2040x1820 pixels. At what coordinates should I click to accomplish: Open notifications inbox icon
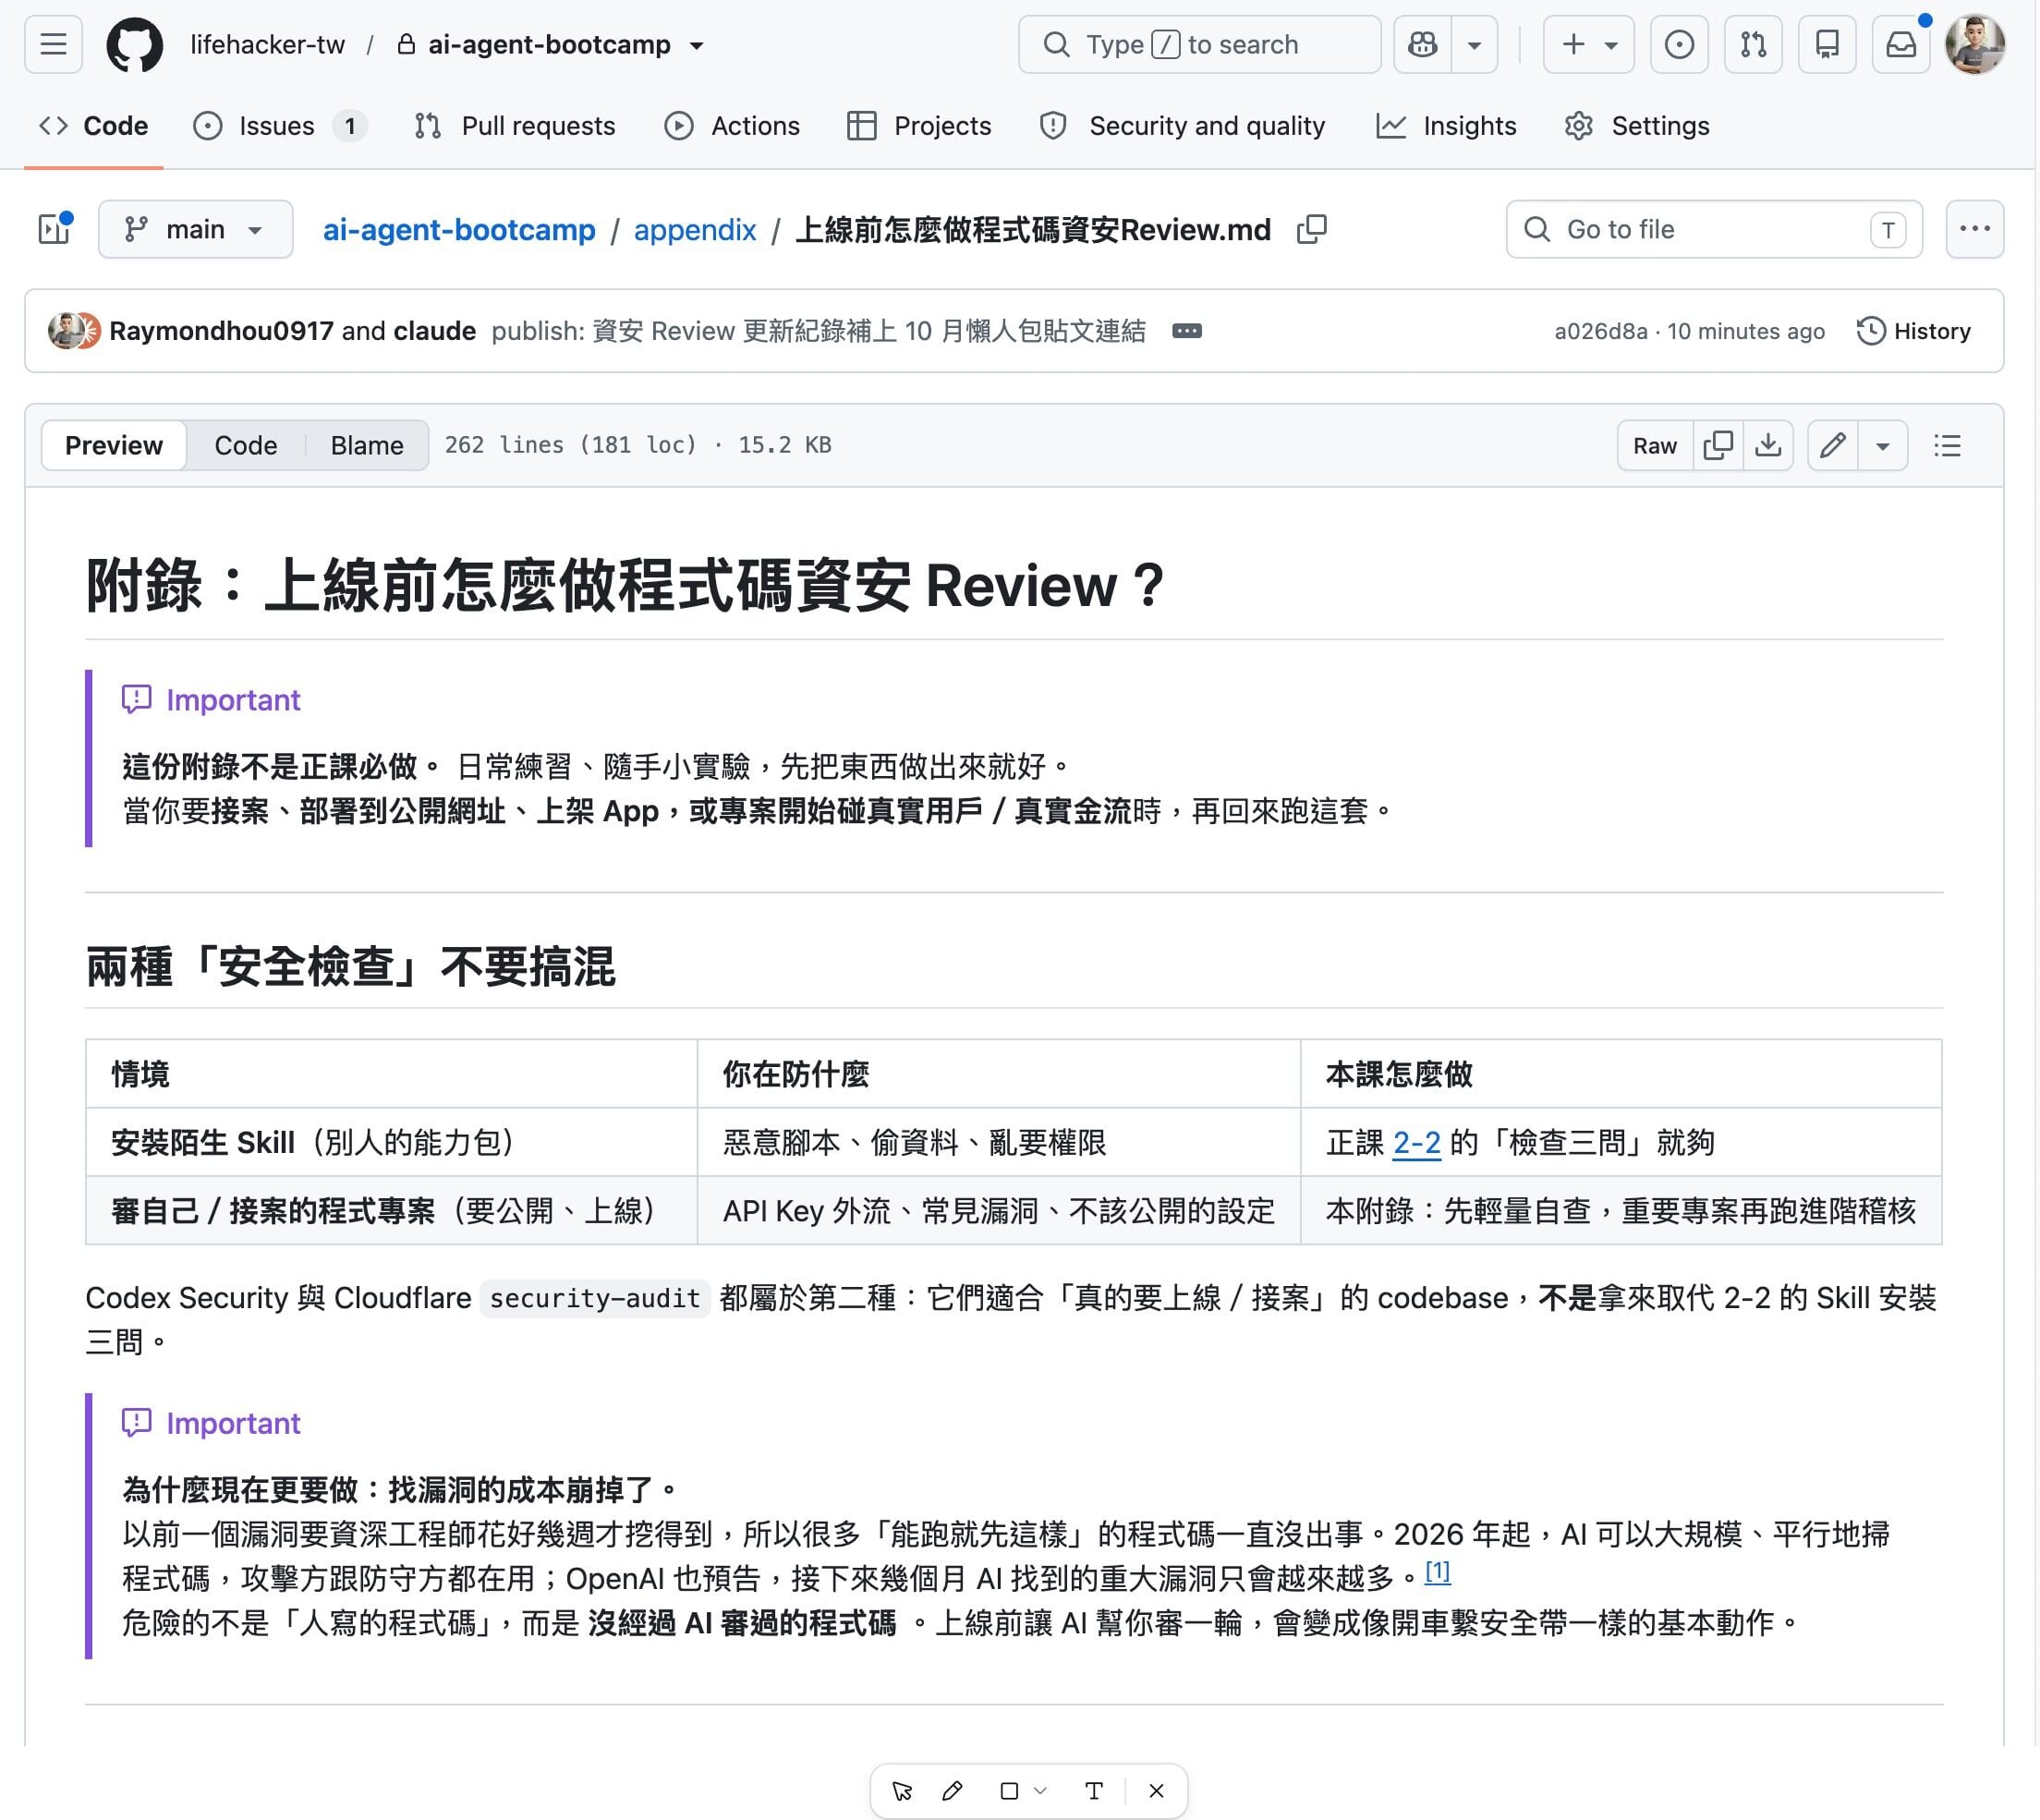(1901, 44)
